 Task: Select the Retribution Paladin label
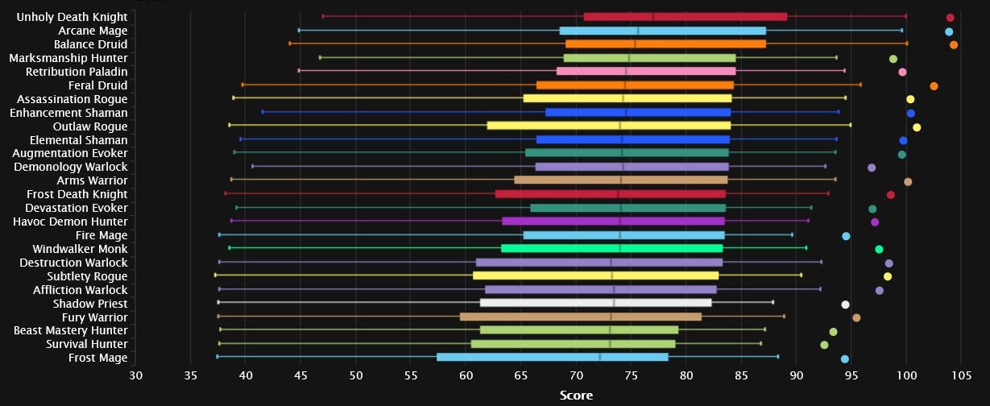pyautogui.click(x=76, y=72)
